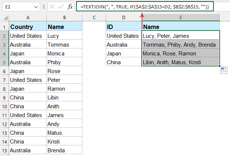
Task: Click the Country header cell A1
Action: click(28, 26)
